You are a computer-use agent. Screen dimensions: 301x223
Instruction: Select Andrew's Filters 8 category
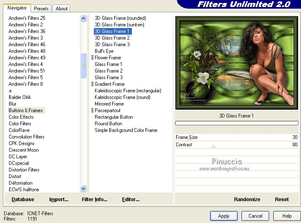click(26, 84)
